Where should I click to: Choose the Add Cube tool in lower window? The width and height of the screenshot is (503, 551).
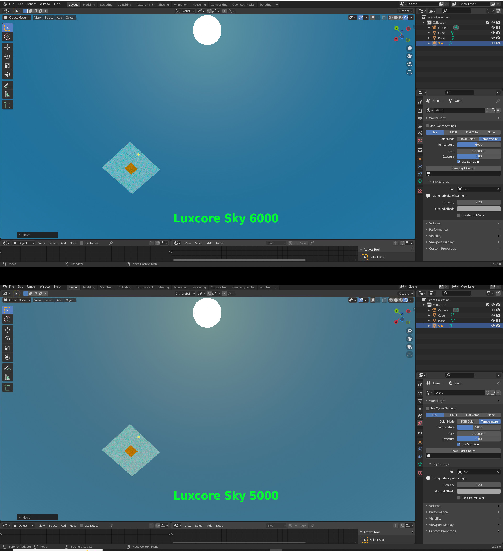point(7,387)
